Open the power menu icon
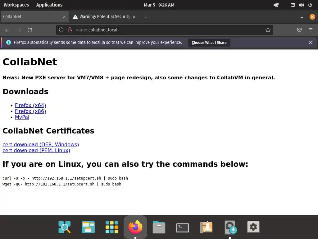The height and width of the screenshot is (239, 318). (x=310, y=5)
